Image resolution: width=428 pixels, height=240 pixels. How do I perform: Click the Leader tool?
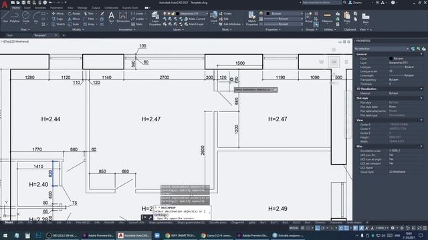[x=138, y=19]
